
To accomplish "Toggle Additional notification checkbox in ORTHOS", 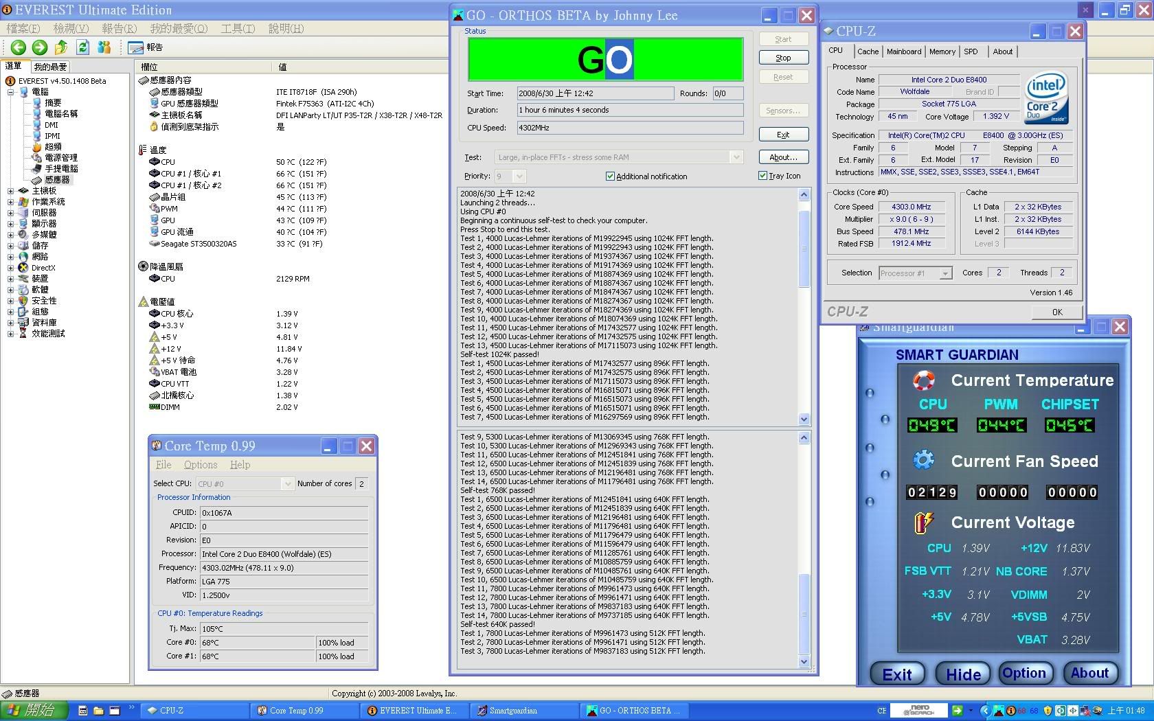I will click(x=610, y=176).
